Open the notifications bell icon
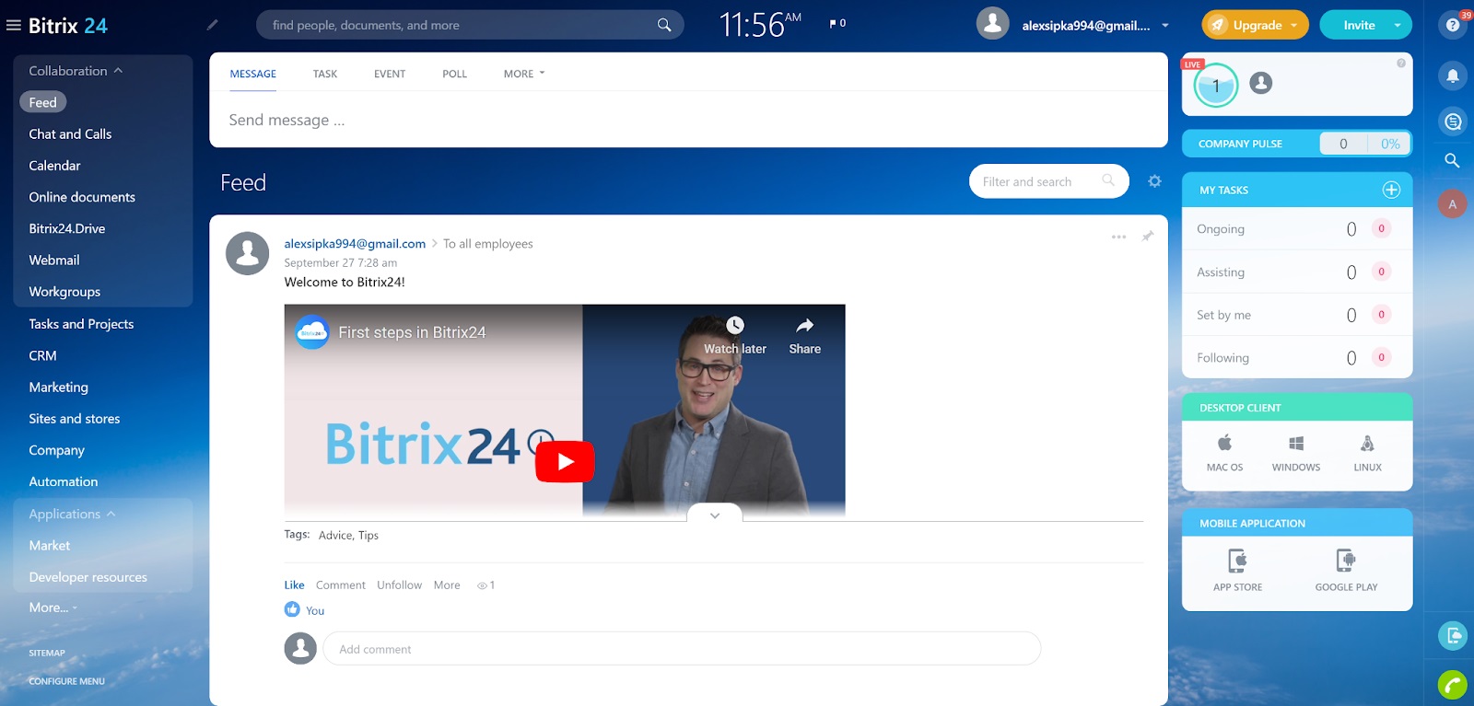Screen dimensions: 1474x706 click(x=1453, y=75)
